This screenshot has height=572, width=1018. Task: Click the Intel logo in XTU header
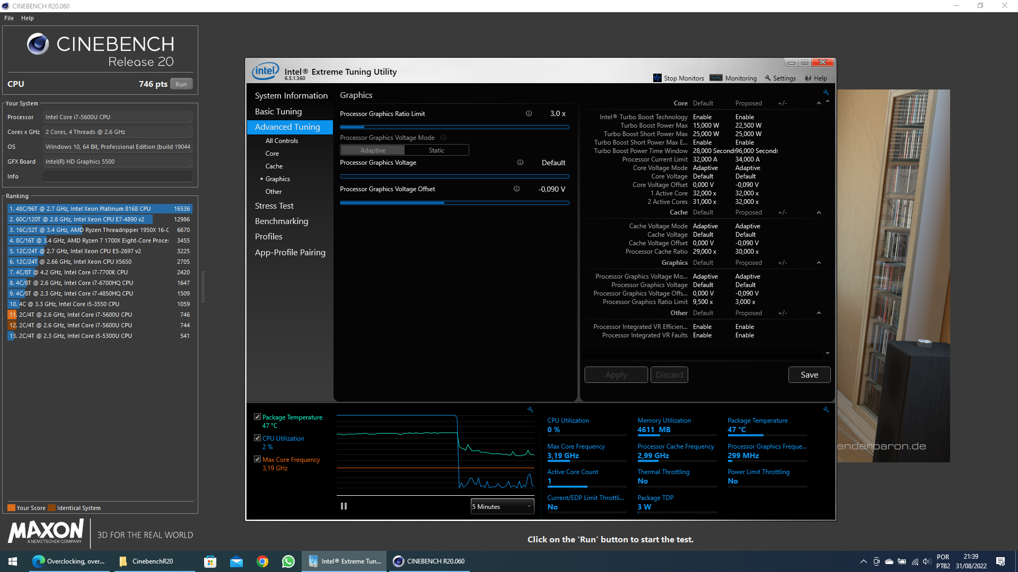(x=265, y=71)
